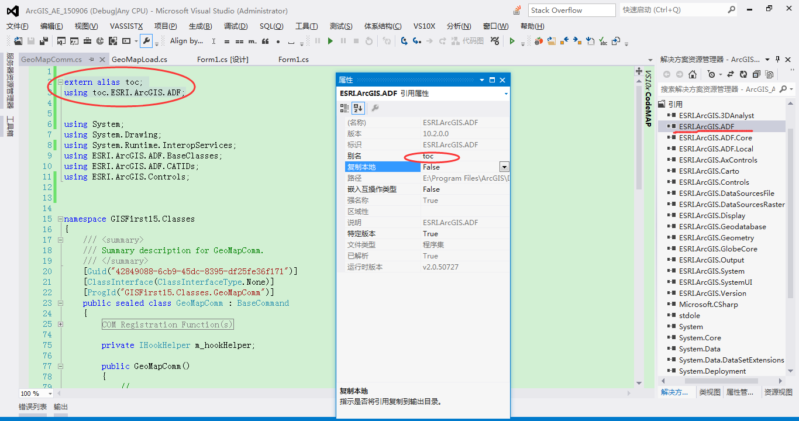Open the VASSISTX menu
The width and height of the screenshot is (799, 421).
(125, 26)
